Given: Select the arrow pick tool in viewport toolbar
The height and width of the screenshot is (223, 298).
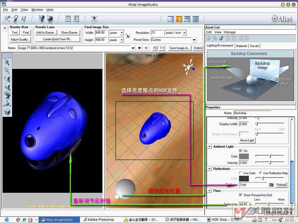Looking at the screenshot, I should [7, 62].
